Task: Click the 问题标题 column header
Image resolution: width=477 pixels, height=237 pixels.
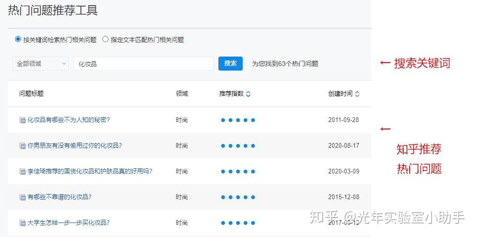Action: point(31,93)
